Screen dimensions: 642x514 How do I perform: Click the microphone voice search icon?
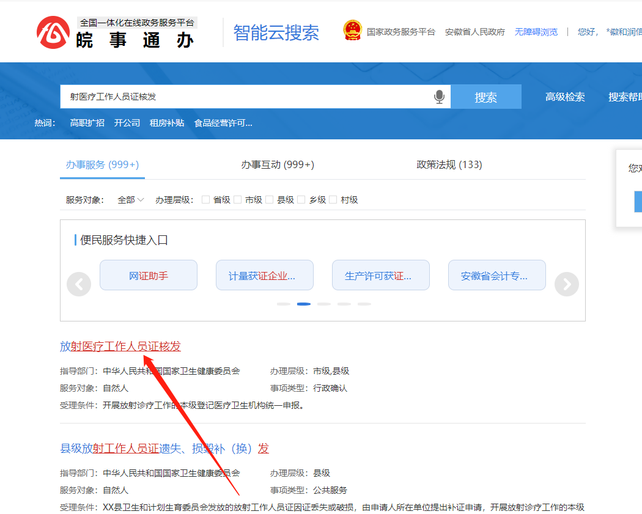[439, 97]
